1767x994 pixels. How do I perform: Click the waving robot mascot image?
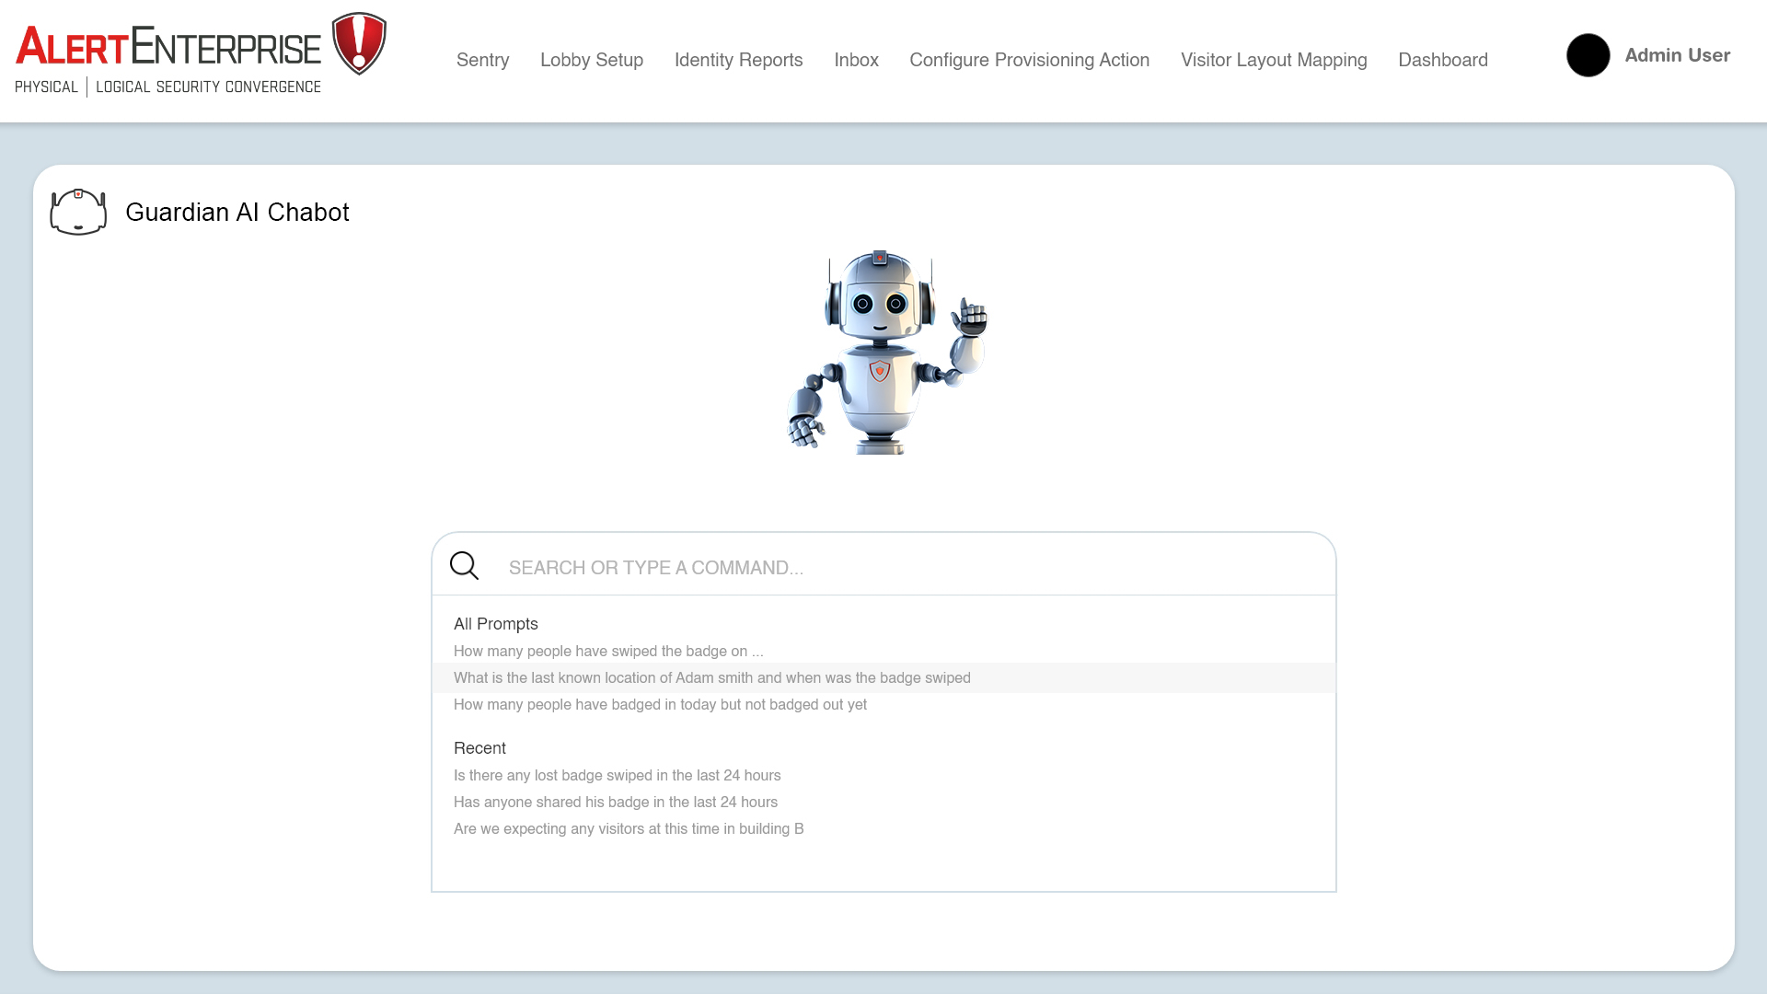[884, 353]
